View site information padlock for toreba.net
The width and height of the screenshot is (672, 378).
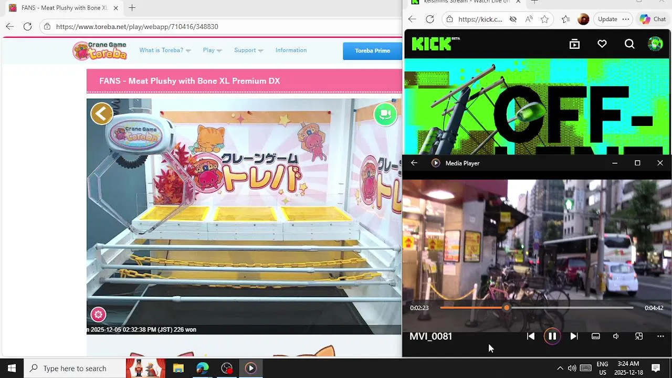(x=47, y=26)
